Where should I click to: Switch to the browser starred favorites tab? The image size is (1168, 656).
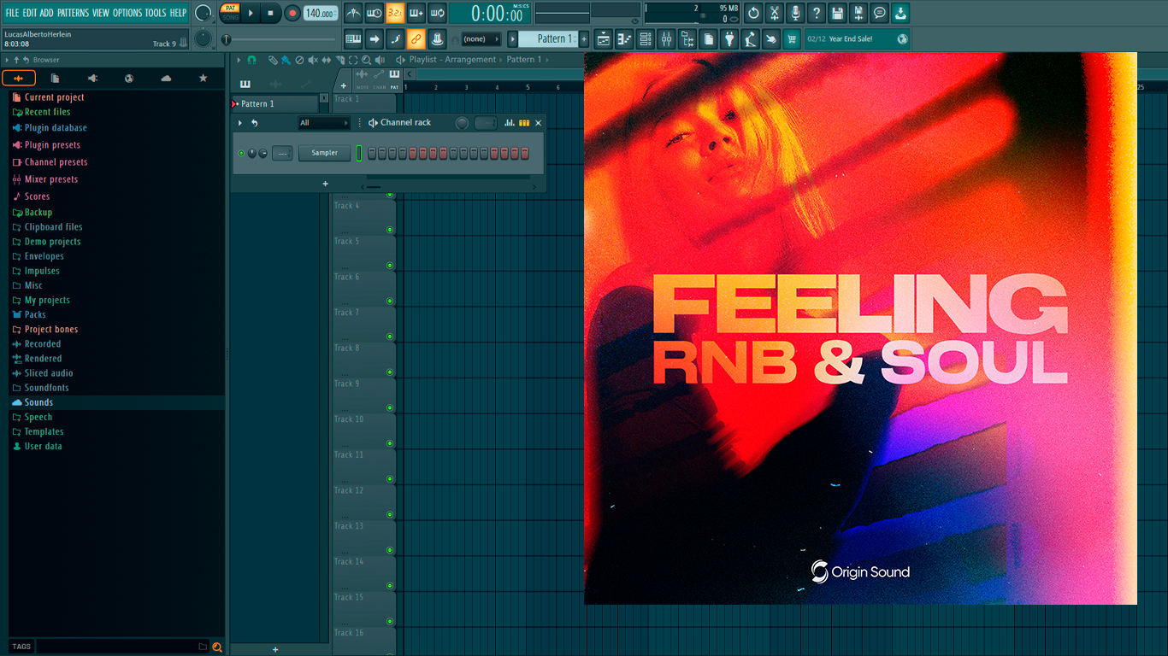pos(203,79)
